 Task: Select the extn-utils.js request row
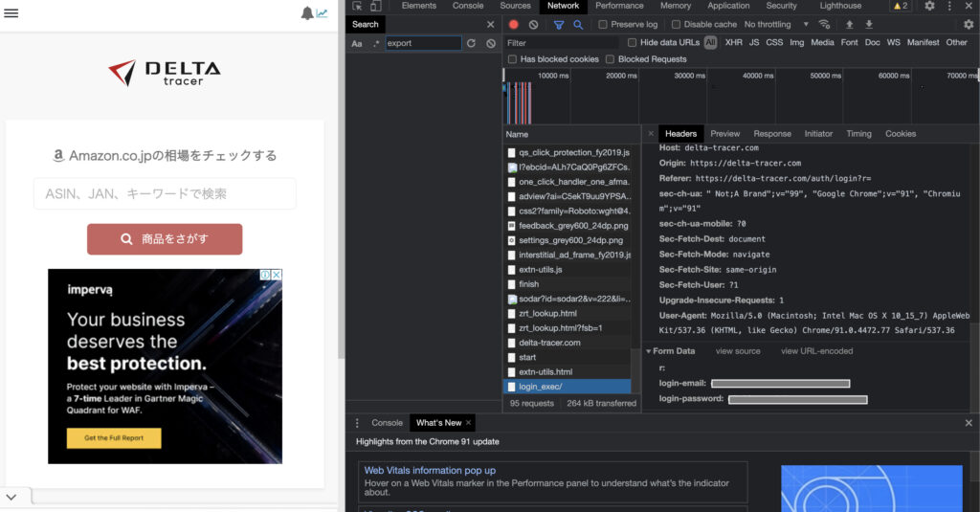pyautogui.click(x=567, y=270)
